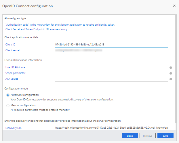
Task: Click into the Client secret field
Action: tap(111, 50)
